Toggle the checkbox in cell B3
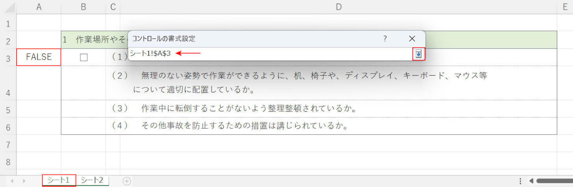This screenshot has width=573, height=187. tap(83, 57)
